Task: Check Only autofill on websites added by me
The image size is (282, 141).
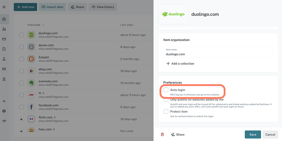Action: (x=166, y=100)
